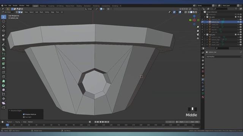Select the Poly Build tool

pyautogui.click(x=3, y=81)
